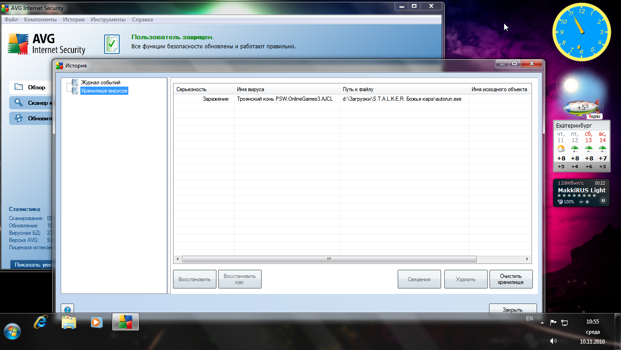
Task: Open the Сведения details button
Action: click(x=419, y=279)
